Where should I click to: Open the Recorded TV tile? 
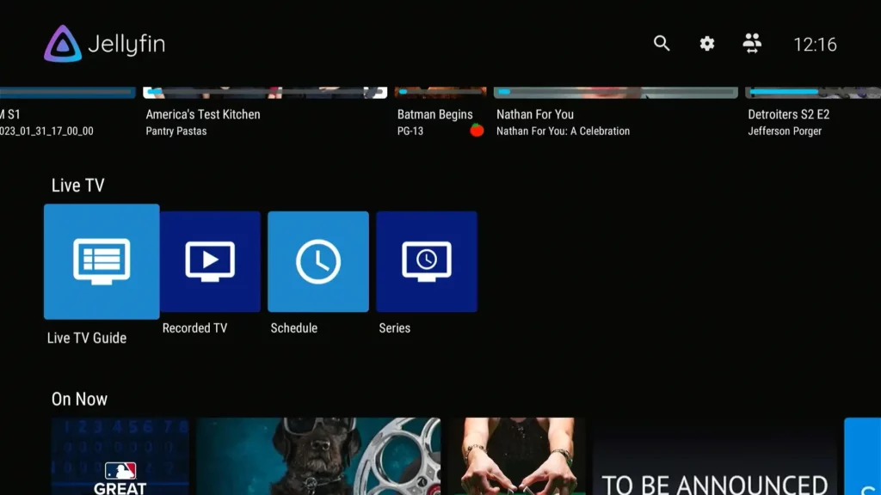point(210,261)
